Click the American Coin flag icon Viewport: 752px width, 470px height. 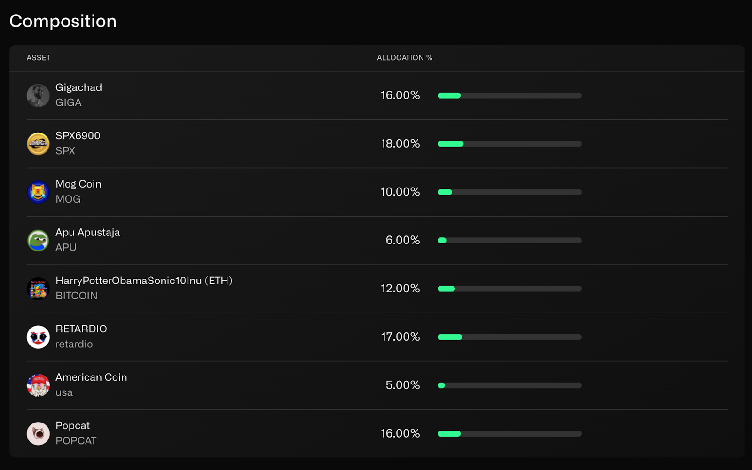click(x=38, y=385)
